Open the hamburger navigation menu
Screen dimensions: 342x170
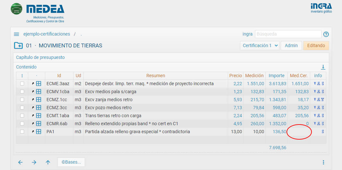click(x=16, y=34)
